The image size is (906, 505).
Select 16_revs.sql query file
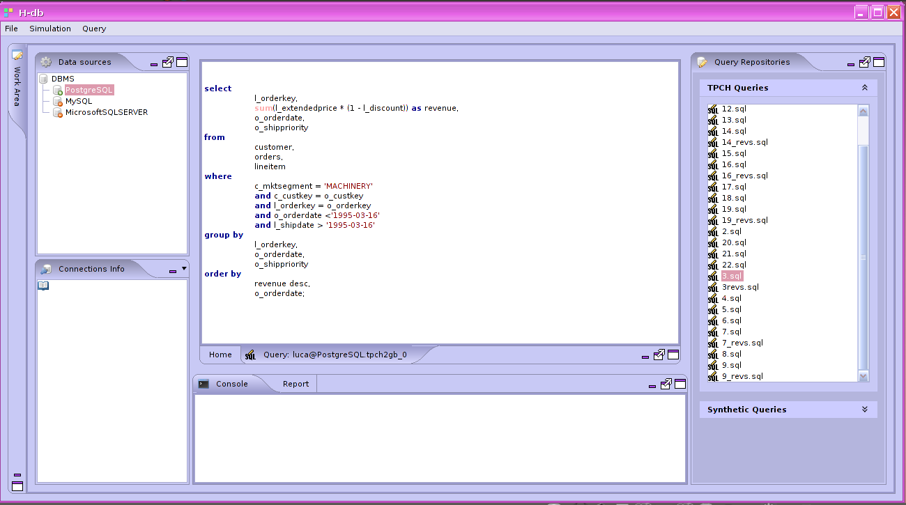click(745, 176)
